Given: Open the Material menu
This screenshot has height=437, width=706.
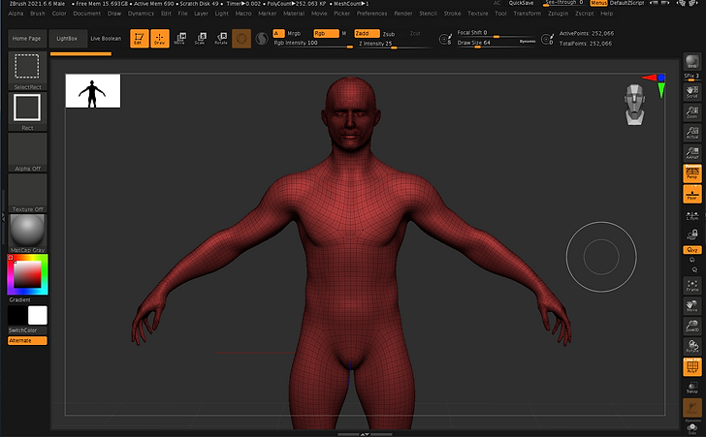Looking at the screenshot, I should click(294, 14).
